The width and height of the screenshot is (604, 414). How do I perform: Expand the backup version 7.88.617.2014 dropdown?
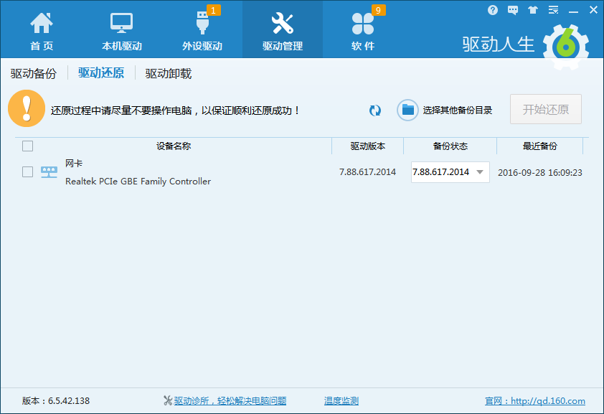[x=480, y=172]
